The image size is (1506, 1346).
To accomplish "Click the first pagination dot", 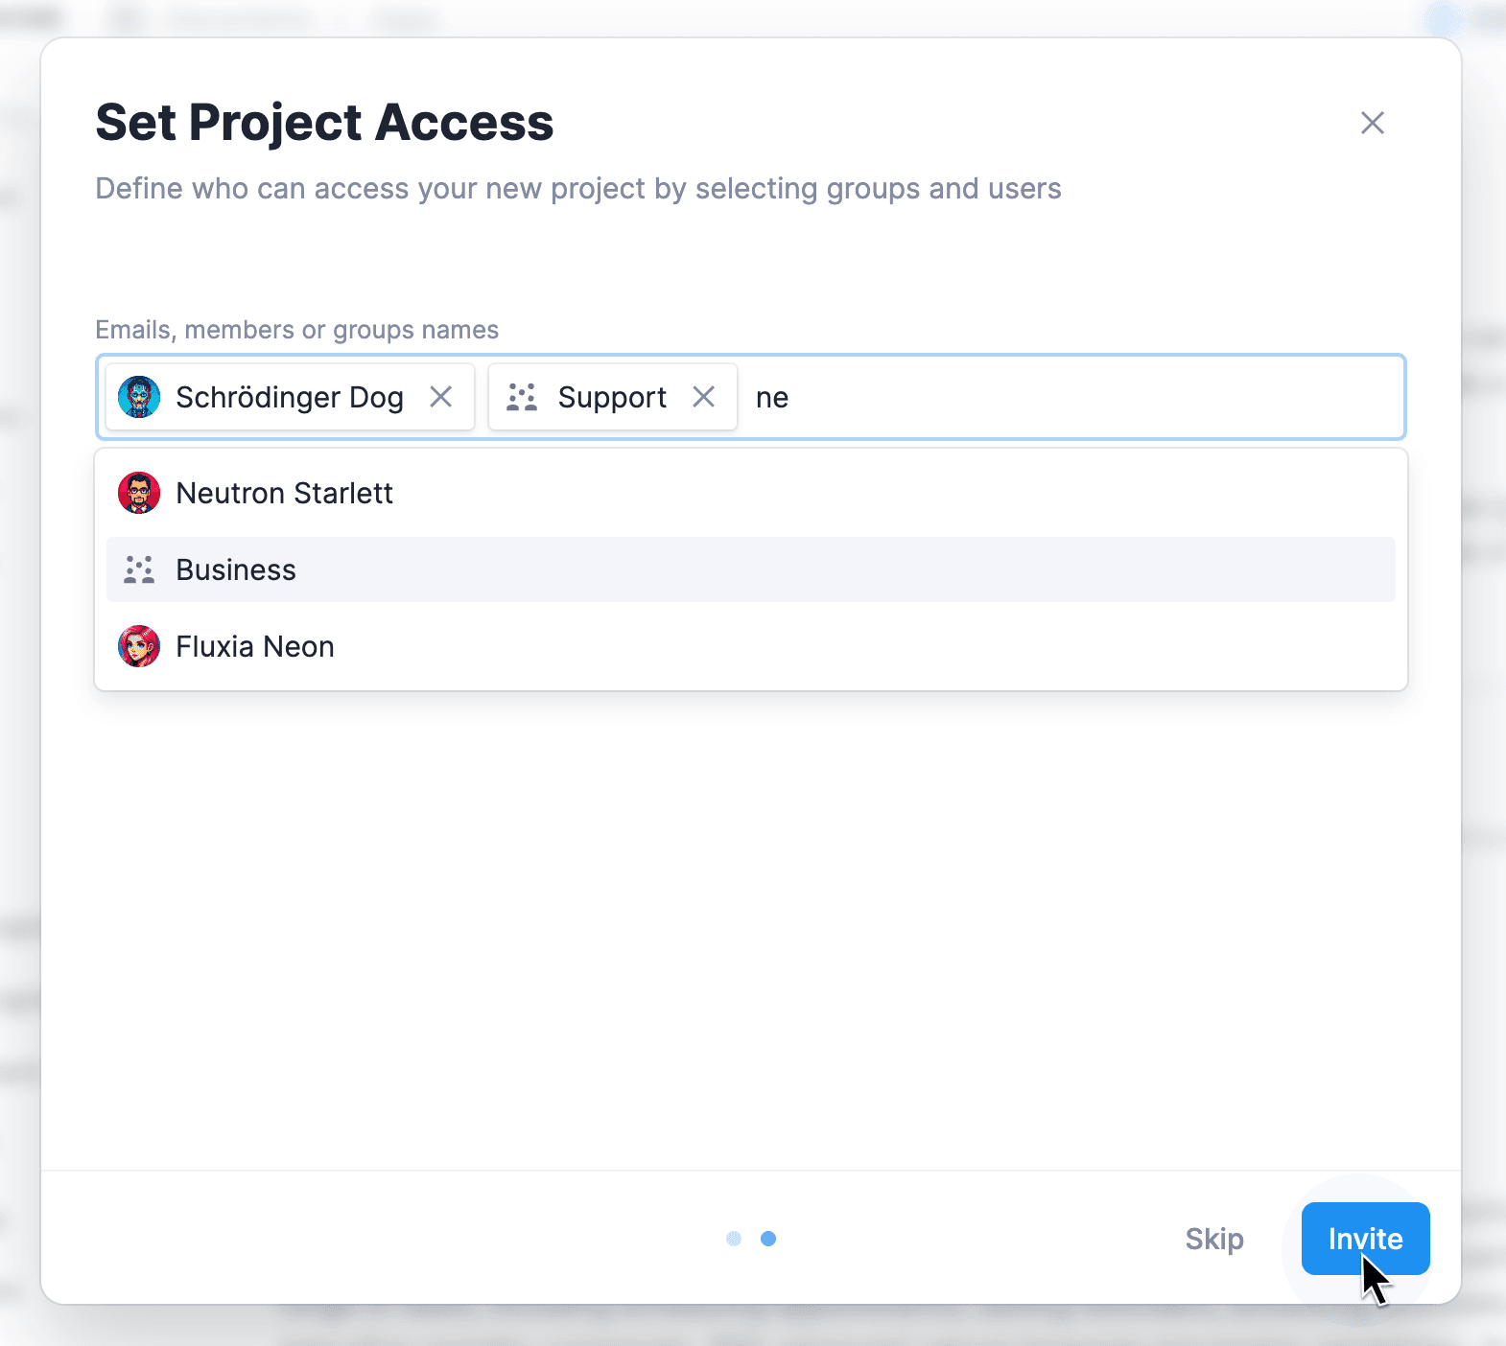I will (x=735, y=1239).
